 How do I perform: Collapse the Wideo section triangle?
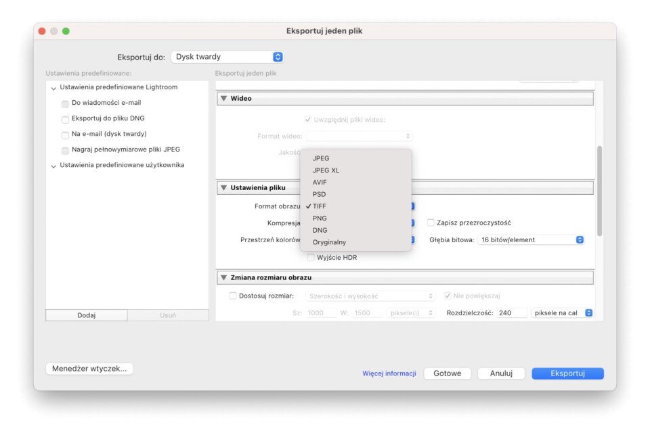(x=223, y=99)
